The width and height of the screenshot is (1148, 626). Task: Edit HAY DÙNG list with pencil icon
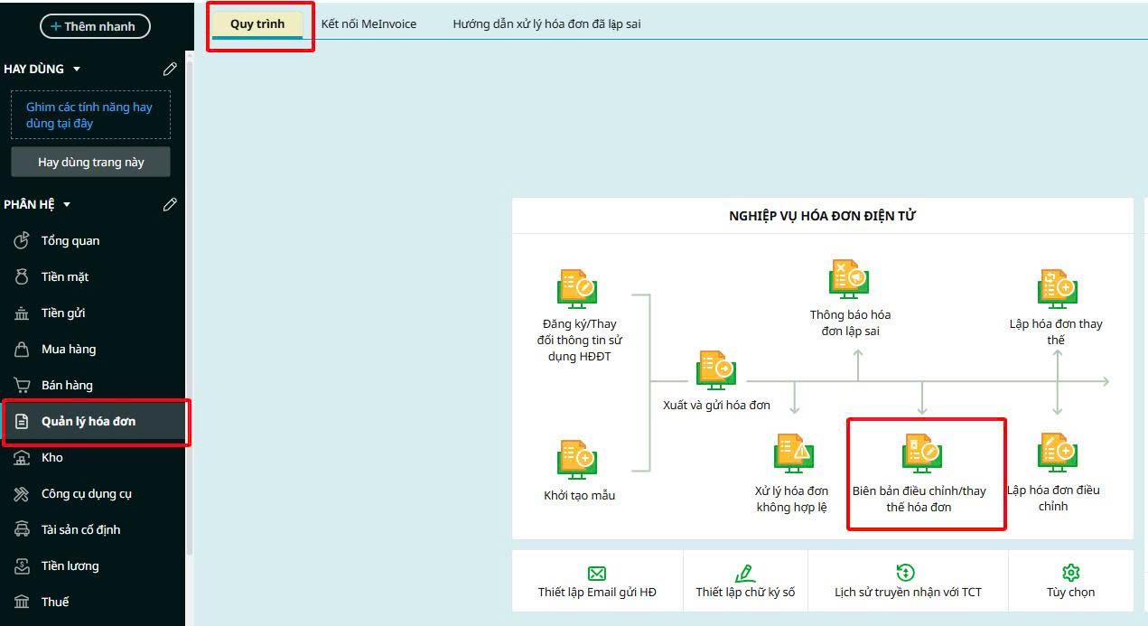[170, 70]
